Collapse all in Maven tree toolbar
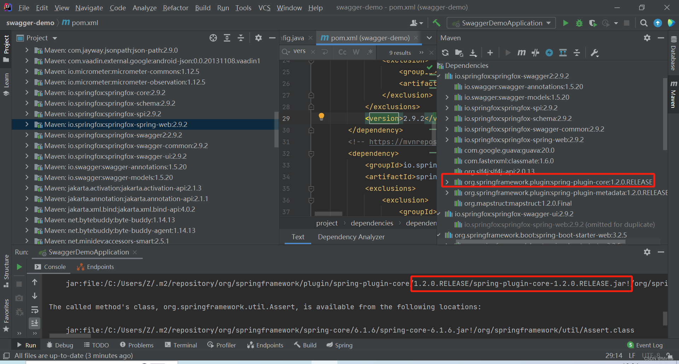The width and height of the screenshot is (679, 364). click(x=577, y=53)
